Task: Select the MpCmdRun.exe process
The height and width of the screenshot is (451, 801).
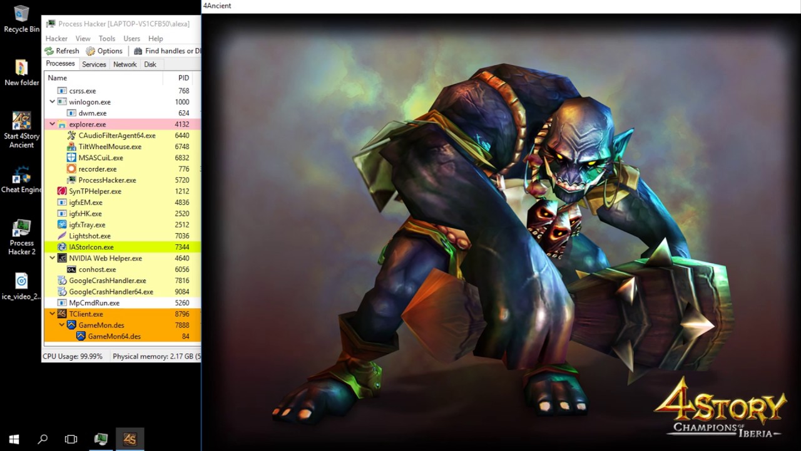Action: tap(123, 303)
